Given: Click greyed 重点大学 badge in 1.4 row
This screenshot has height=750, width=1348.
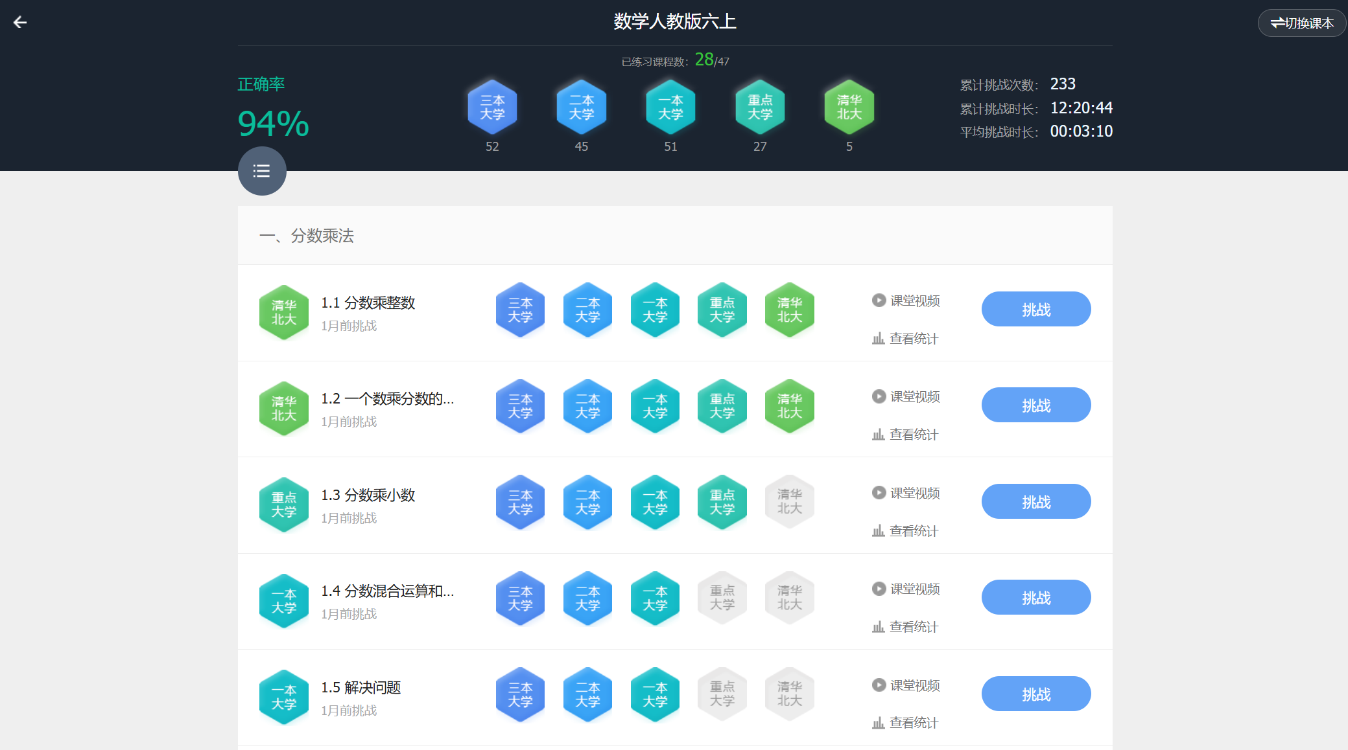Looking at the screenshot, I should point(722,598).
